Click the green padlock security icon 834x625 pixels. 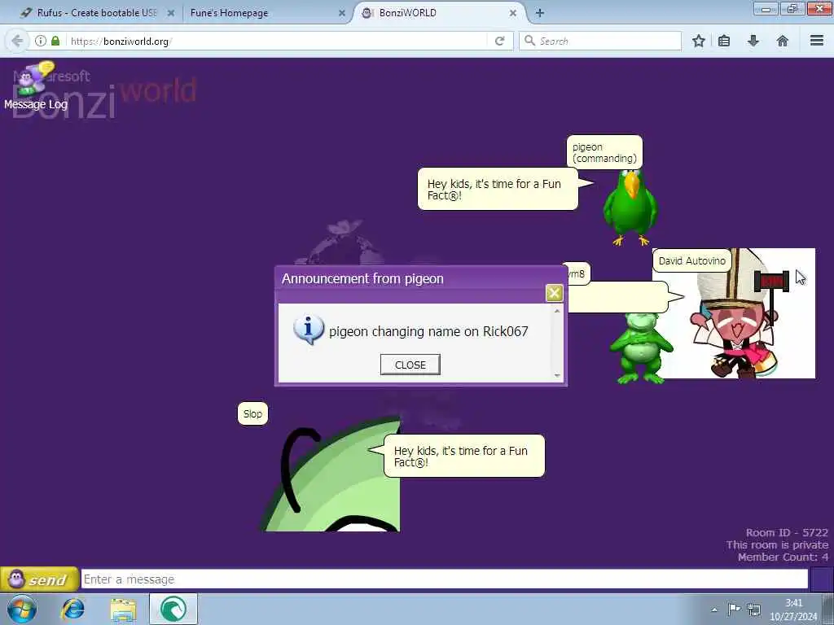(55, 41)
